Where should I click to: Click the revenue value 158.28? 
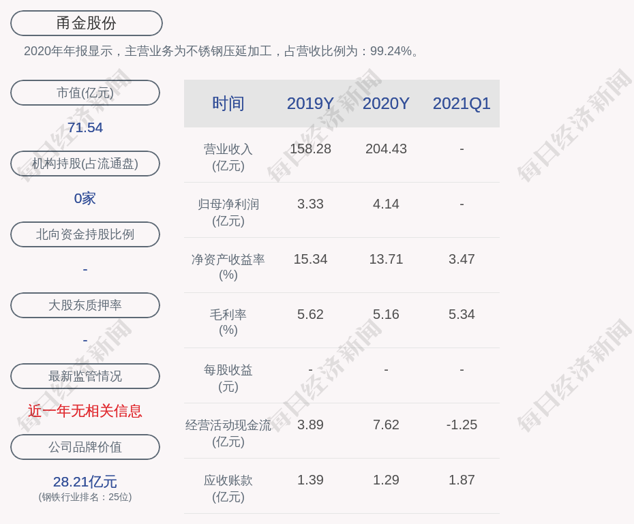tap(310, 149)
